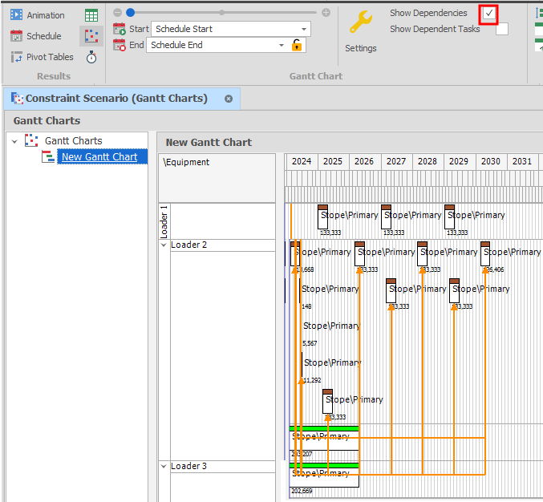The image size is (543, 502).
Task: Enable Show Dependent Tasks checkbox
Action: [x=501, y=30]
